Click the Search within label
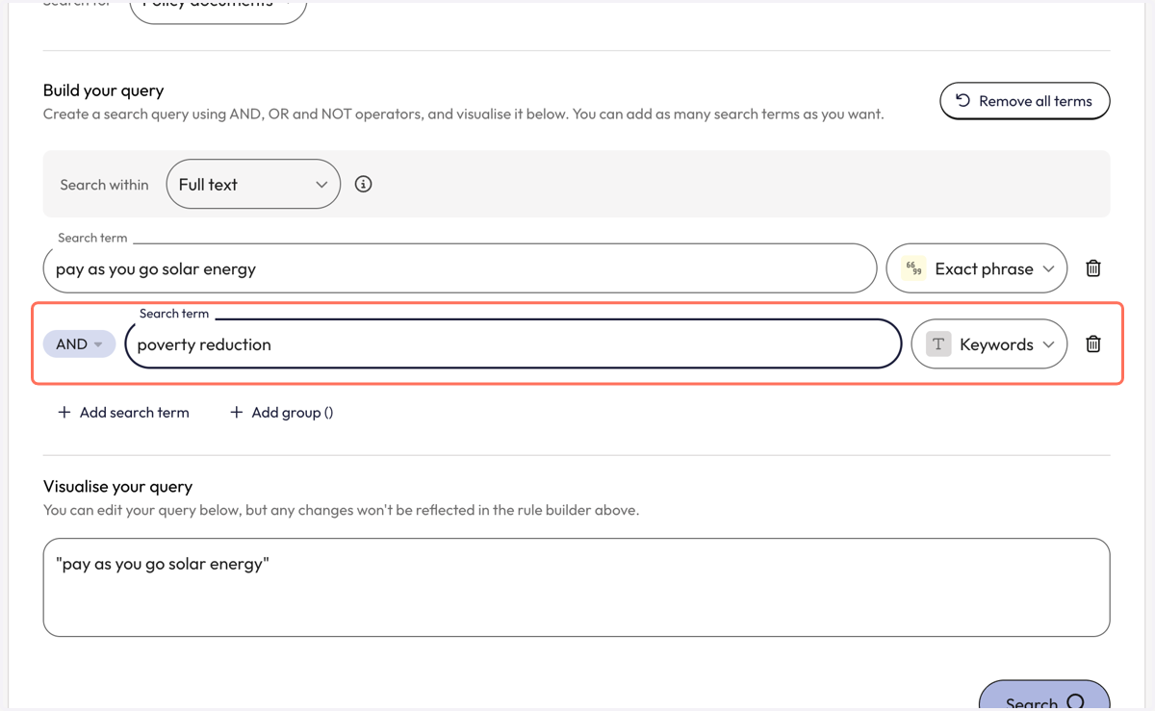Screen dimensions: 1155x711 tap(104, 185)
